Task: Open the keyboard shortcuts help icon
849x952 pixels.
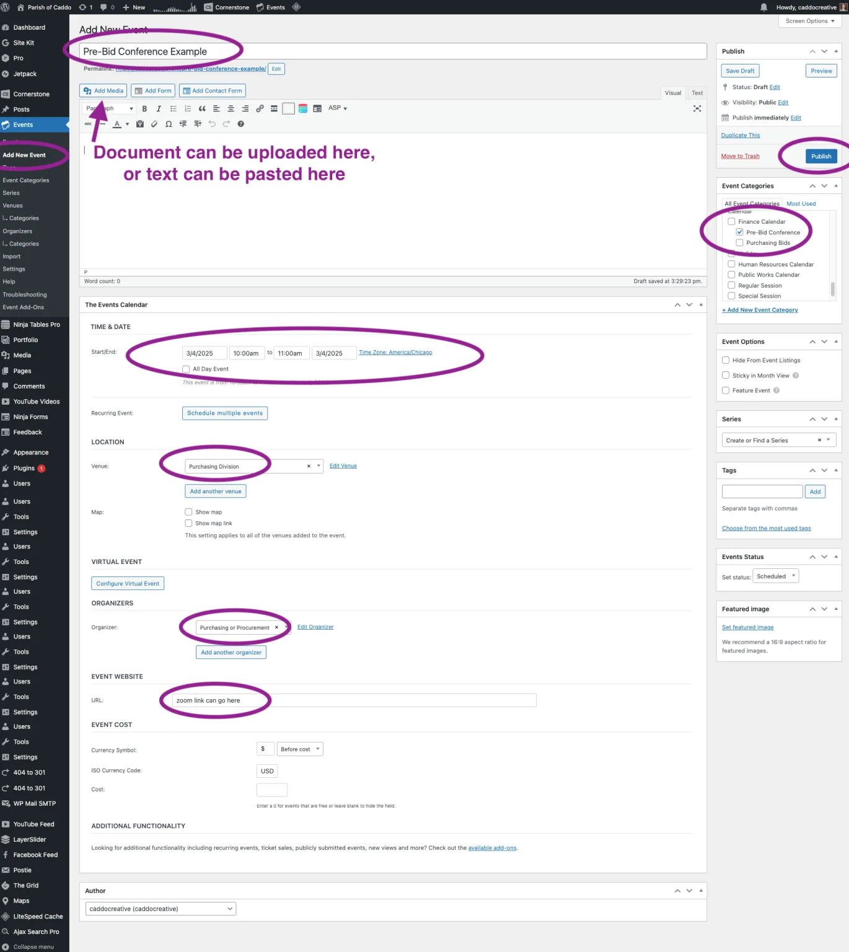Action: coord(241,124)
